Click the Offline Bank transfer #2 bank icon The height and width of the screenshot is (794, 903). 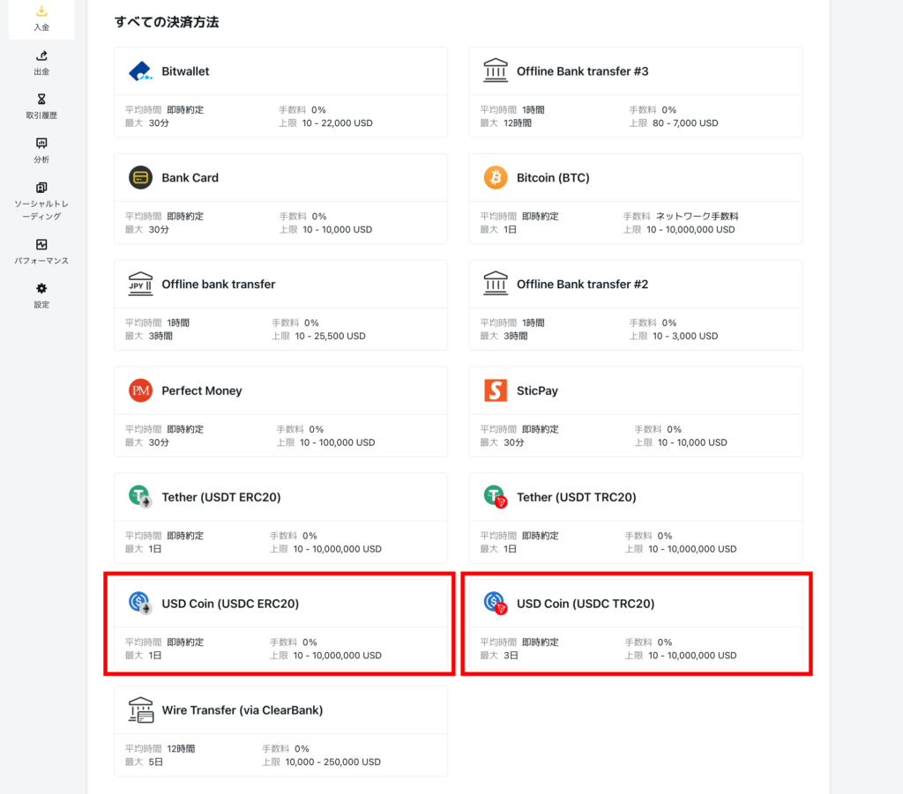point(496,285)
